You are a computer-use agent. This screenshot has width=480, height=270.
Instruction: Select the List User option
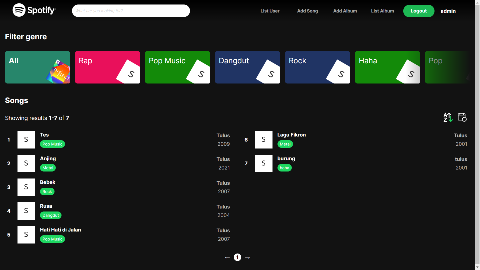(270, 11)
